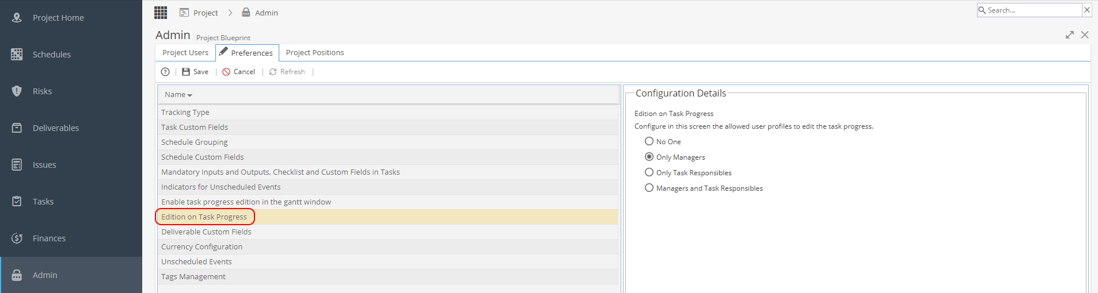The image size is (1098, 293).
Task: Click the help question mark icon
Action: point(165,72)
